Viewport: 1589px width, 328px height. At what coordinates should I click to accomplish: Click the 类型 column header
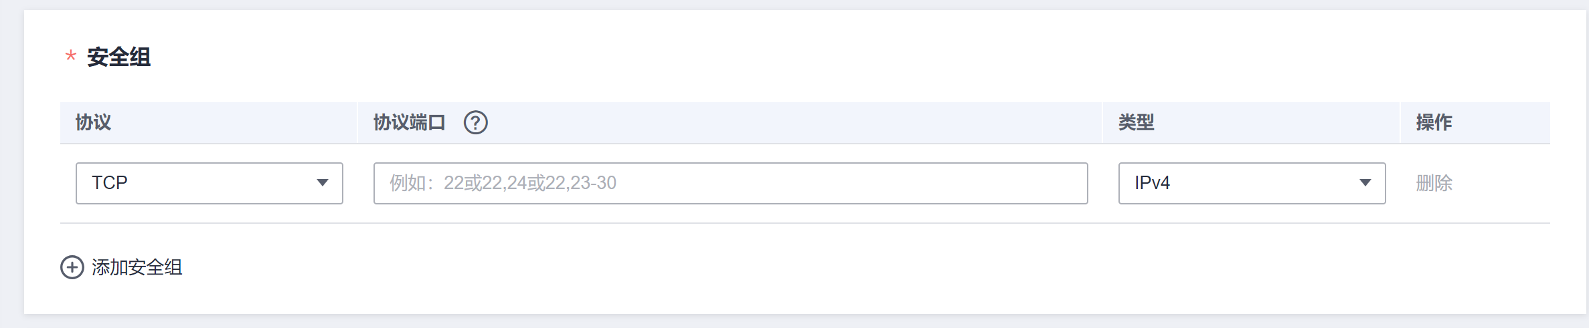1136,123
